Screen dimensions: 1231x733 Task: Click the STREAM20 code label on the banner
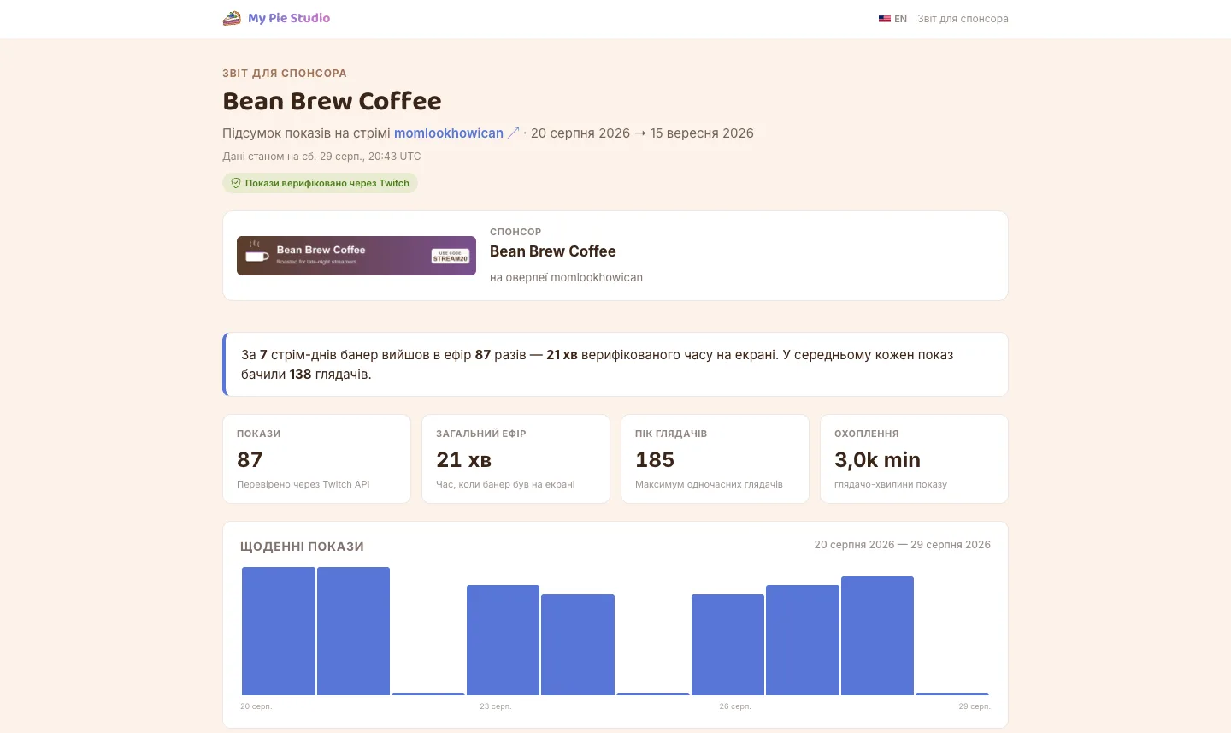point(451,257)
